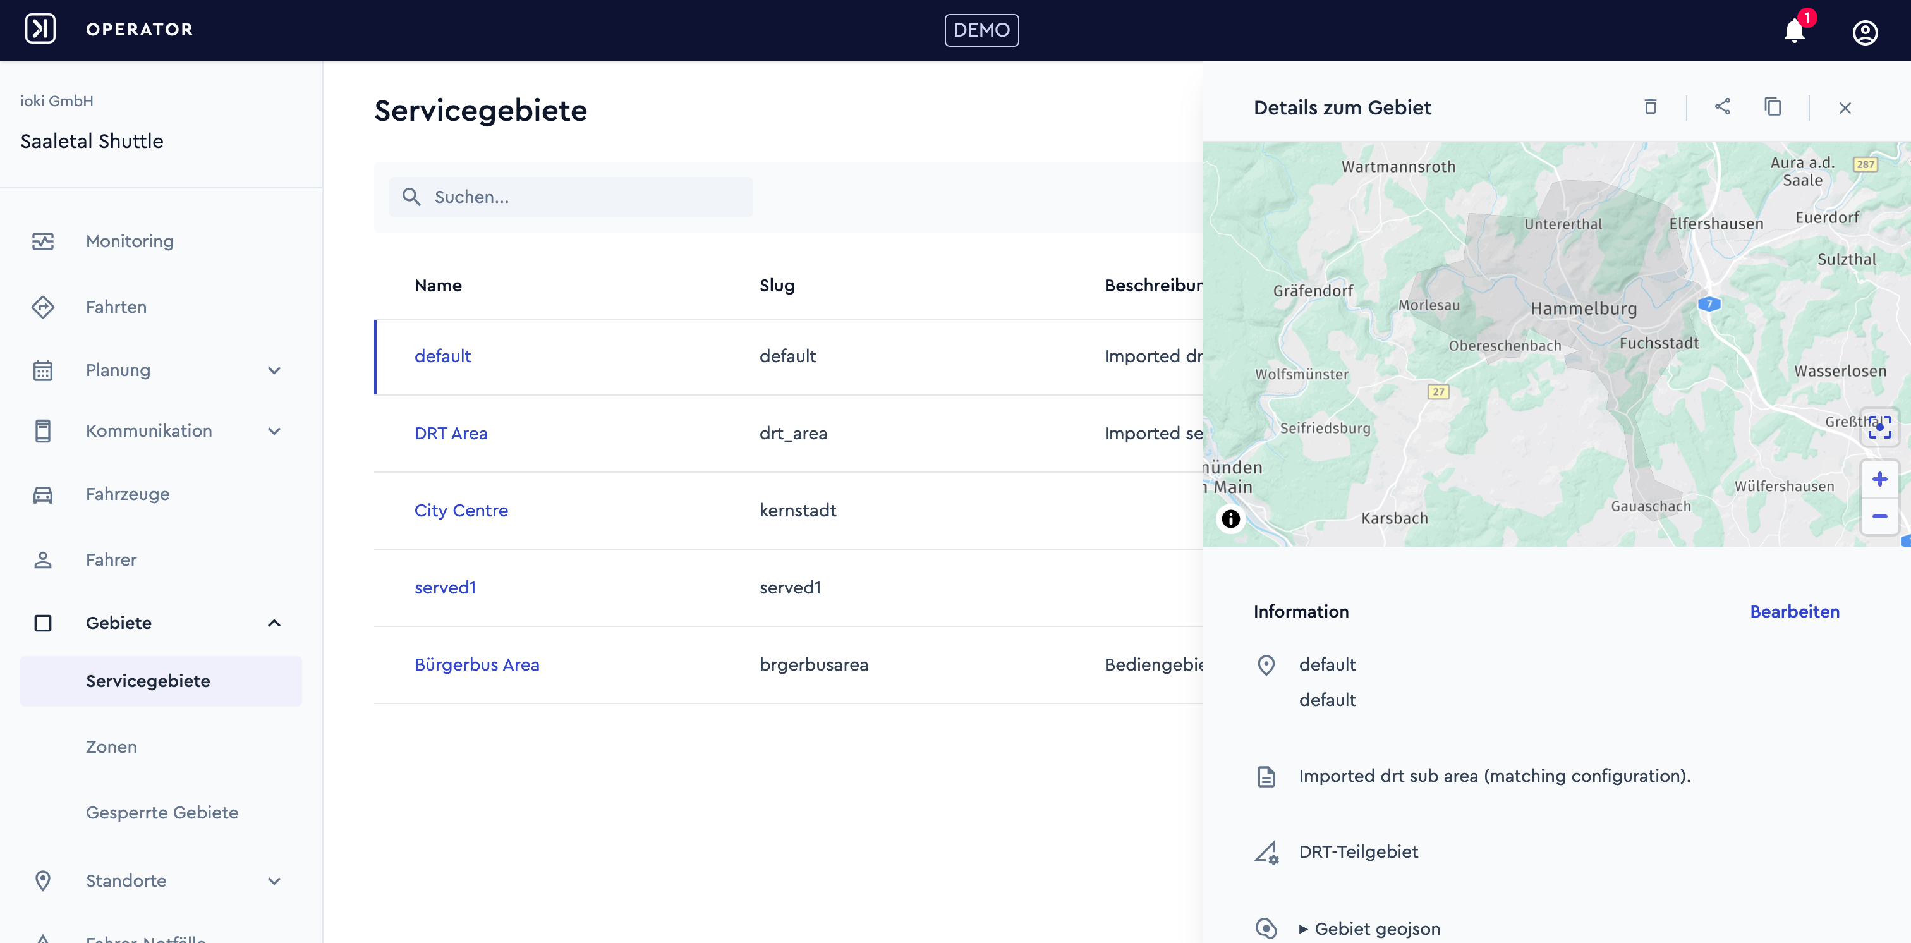Expand the Kommunikation menu
Screen dimensions: 1911x943
point(274,431)
